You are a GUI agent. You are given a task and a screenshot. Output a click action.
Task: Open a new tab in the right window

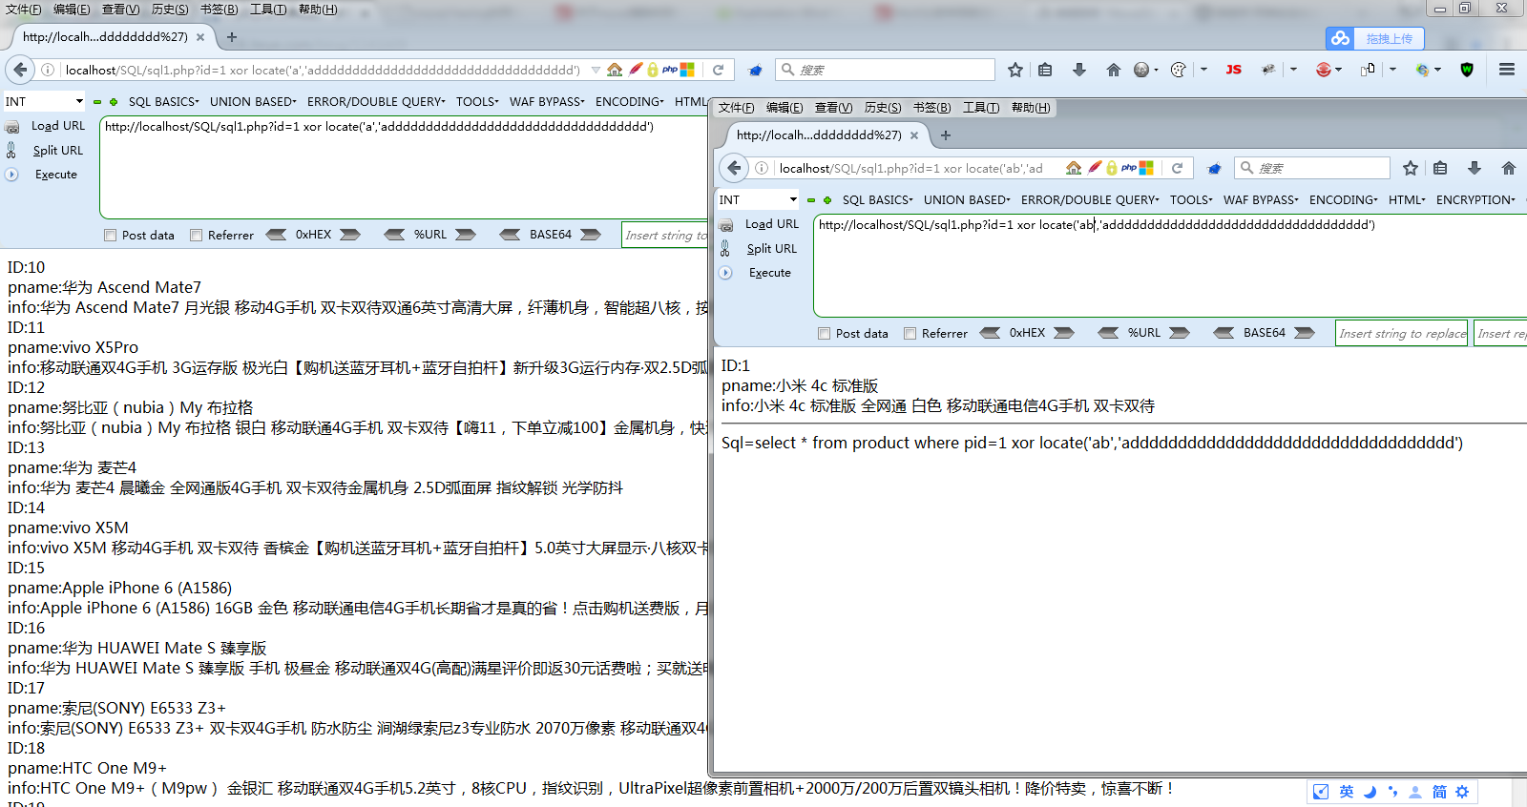pos(946,135)
